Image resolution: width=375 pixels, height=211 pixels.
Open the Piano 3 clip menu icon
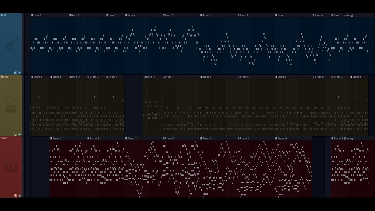163,138
